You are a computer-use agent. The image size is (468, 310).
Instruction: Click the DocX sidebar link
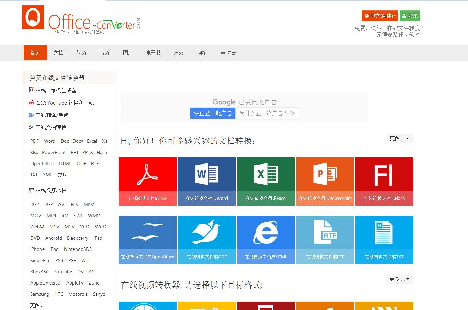[x=78, y=141]
